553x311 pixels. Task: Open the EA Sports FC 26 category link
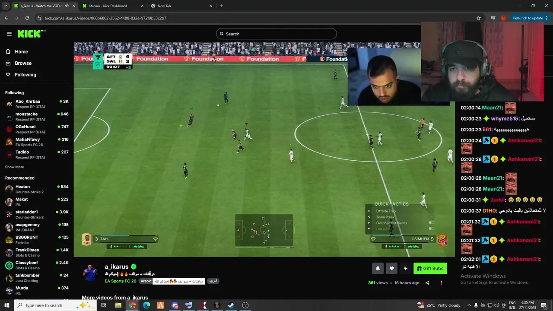121,281
